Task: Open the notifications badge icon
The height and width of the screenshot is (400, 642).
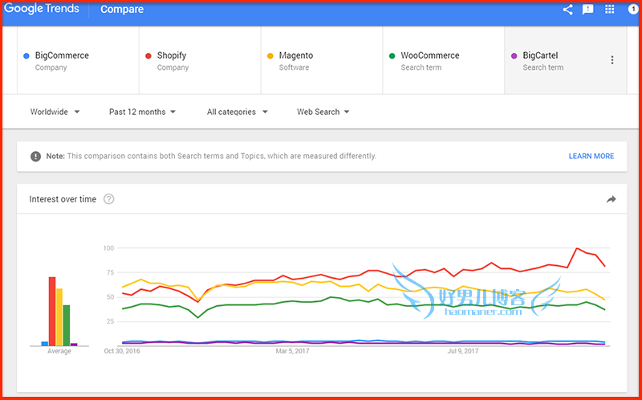Action: pyautogui.click(x=633, y=10)
